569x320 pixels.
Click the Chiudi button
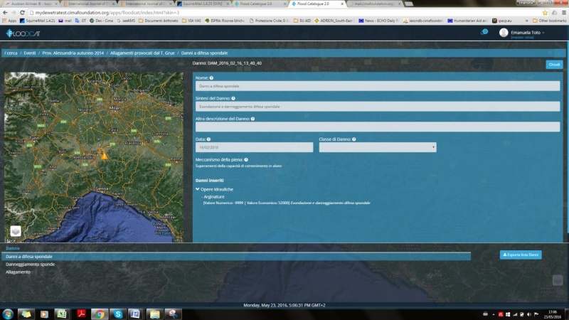[x=553, y=65]
